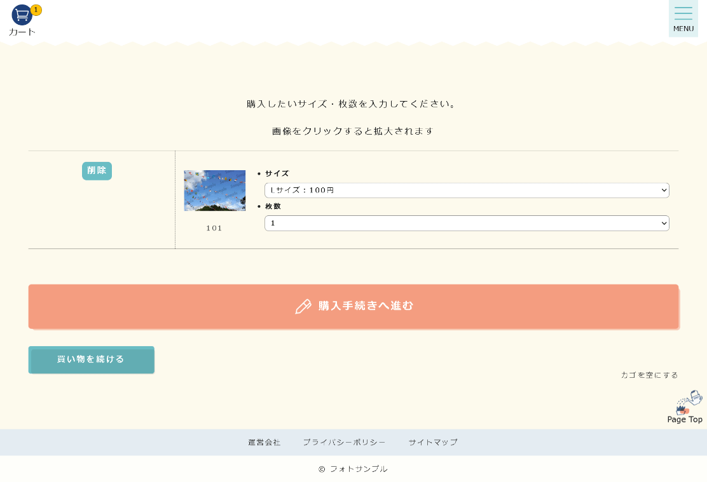
Task: Open the 運営会社 footer link
Action: point(264,443)
